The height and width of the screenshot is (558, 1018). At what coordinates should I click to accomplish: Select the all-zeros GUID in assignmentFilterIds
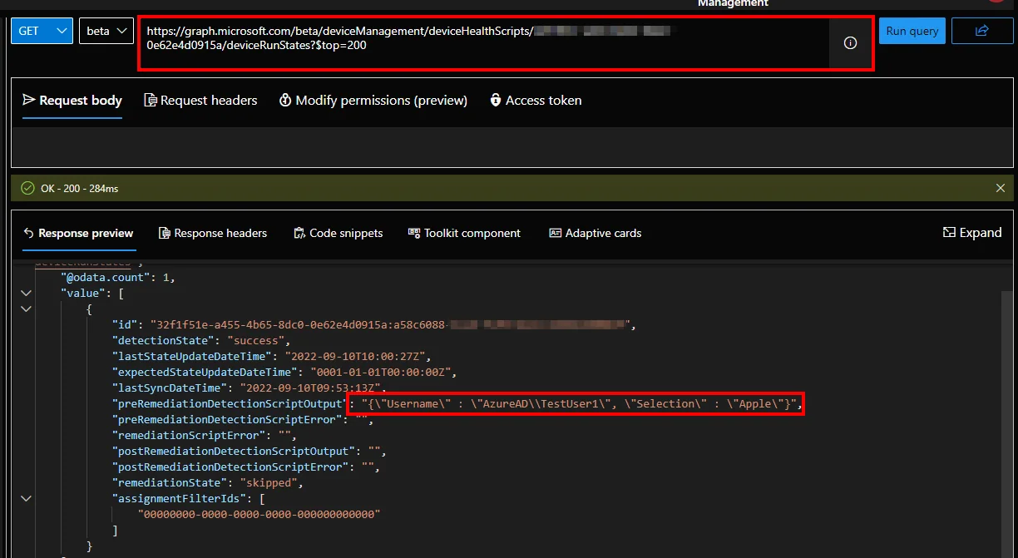coord(259,514)
